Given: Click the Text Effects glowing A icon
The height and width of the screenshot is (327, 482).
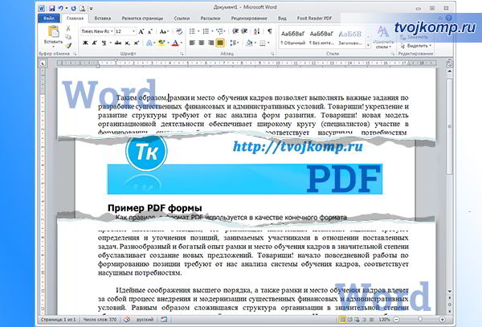Looking at the screenshot, I should (x=149, y=43).
